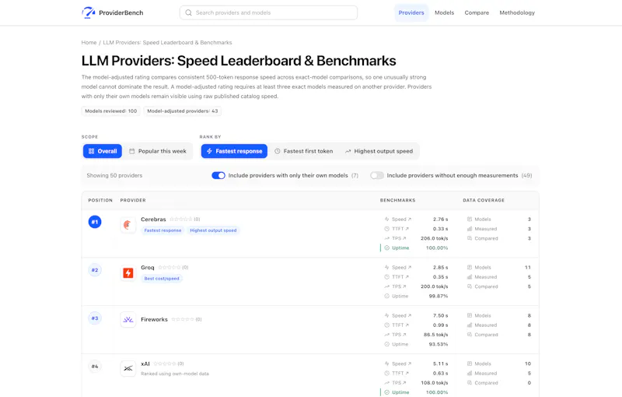
Task: Open the Fireworks provider logo
Action: click(x=128, y=320)
